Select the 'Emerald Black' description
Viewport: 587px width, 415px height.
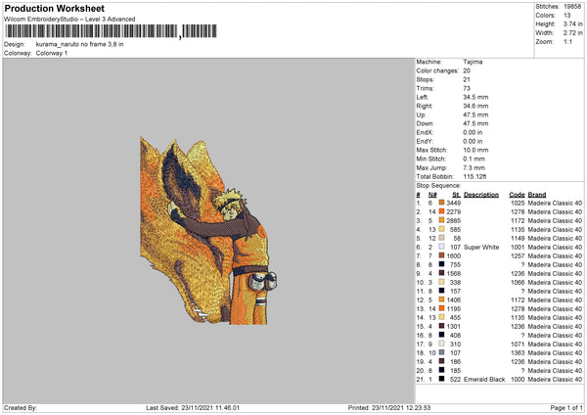pyautogui.click(x=484, y=379)
